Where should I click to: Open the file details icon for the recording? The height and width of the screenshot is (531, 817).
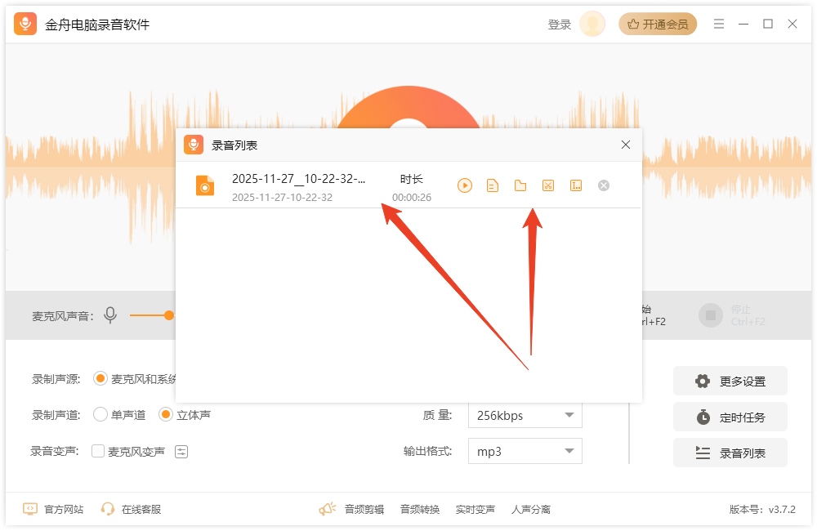(x=493, y=185)
